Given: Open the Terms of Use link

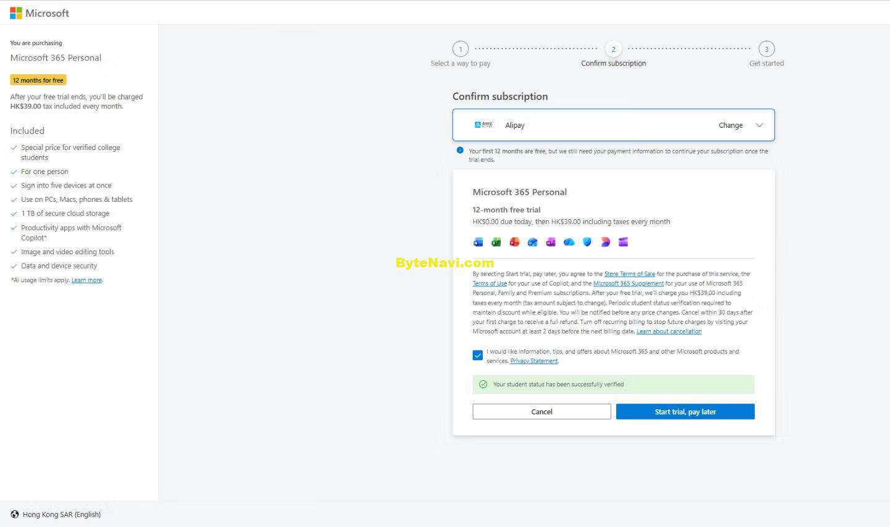Looking at the screenshot, I should [489, 284].
